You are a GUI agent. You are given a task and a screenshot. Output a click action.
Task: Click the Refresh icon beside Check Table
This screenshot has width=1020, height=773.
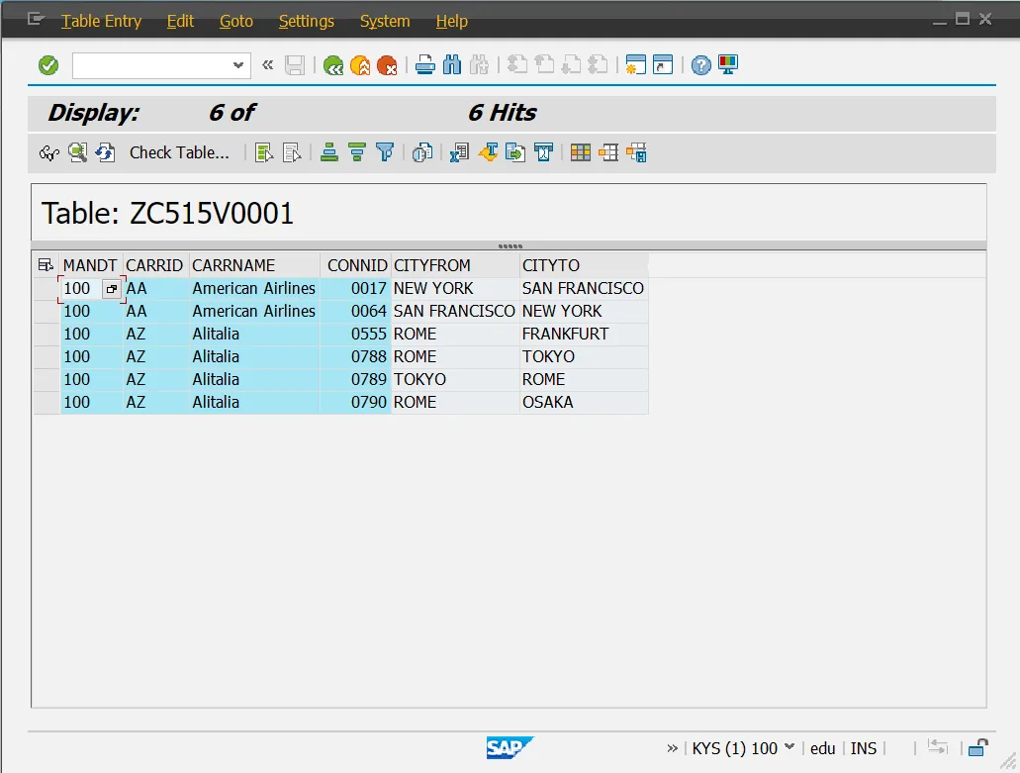coord(105,152)
